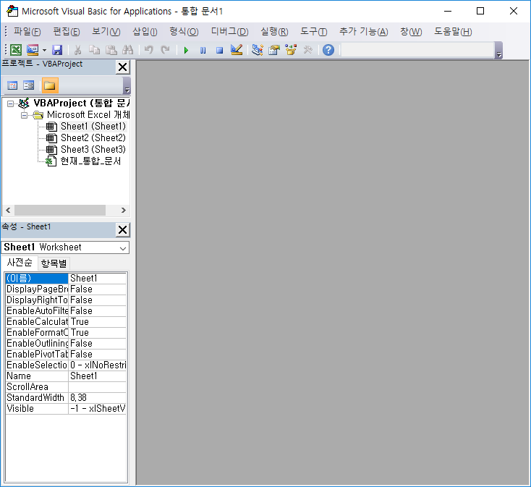Select Sheet3 (Sheet3) in project tree
531x487 pixels.
[x=93, y=149]
